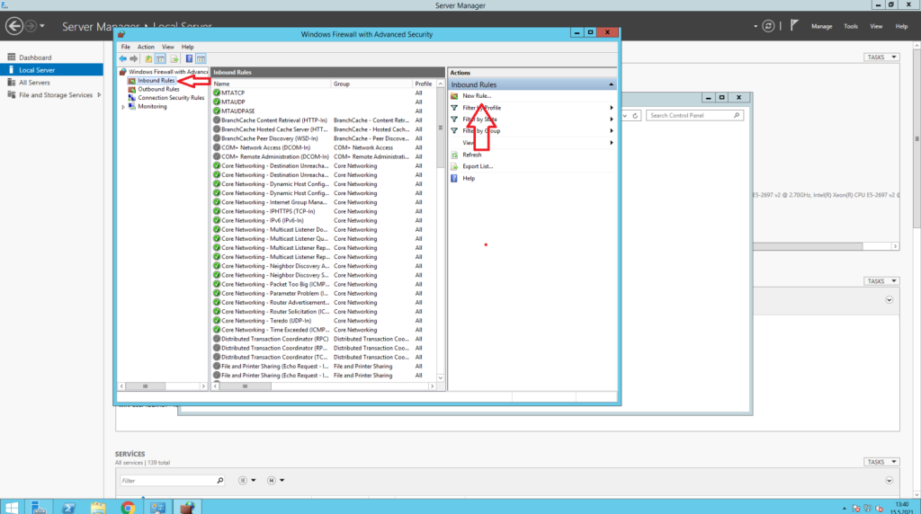Click Refresh action link
Viewport: 921px width, 514px height.
click(471, 155)
